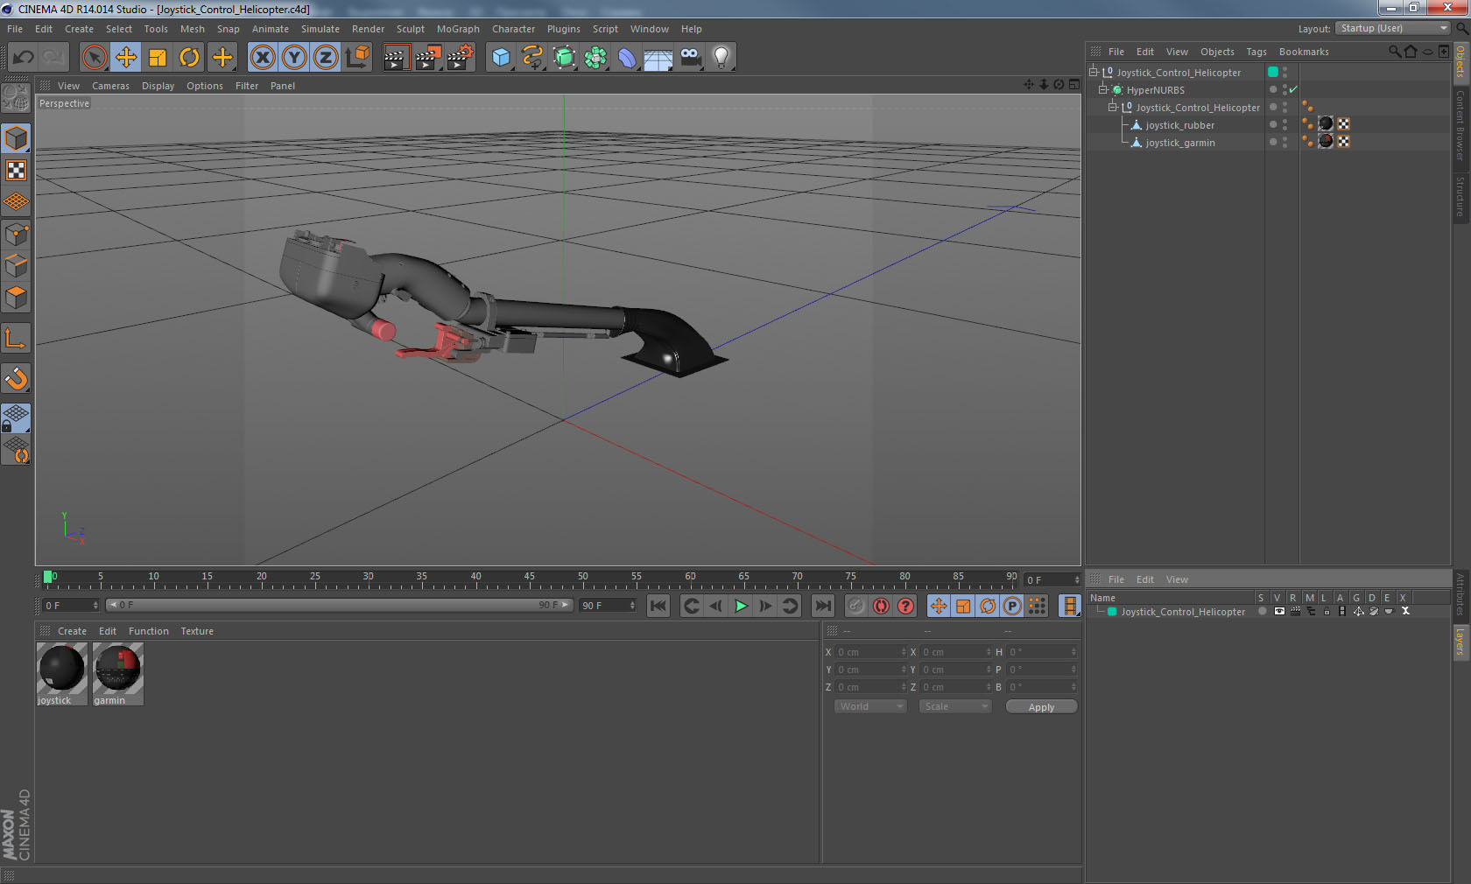
Task: Open the MoGraph menu
Action: [x=458, y=29]
